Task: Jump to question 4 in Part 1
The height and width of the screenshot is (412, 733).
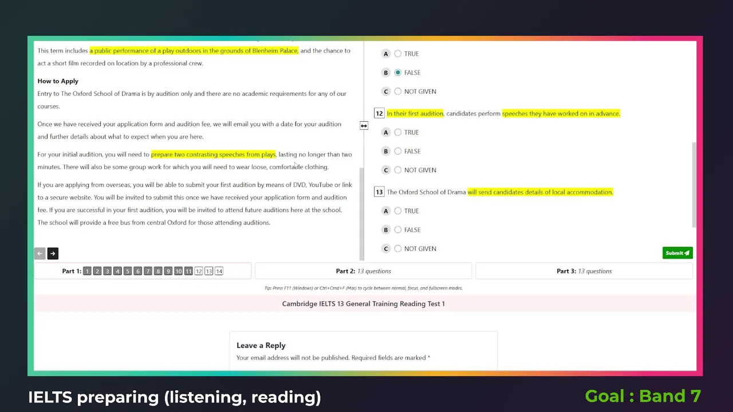Action: point(117,271)
